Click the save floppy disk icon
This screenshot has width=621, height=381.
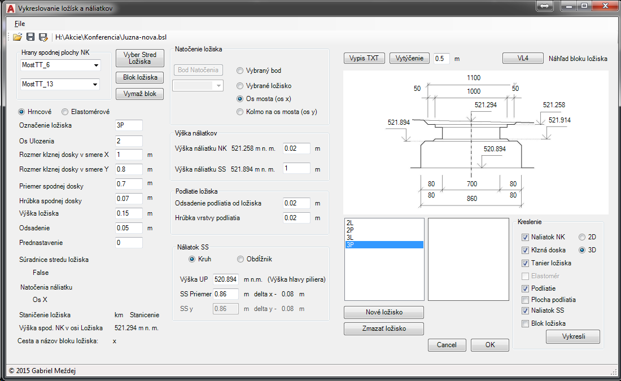(30, 37)
